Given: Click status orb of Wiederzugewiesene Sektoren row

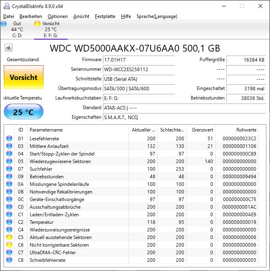Looking at the screenshot, I should click(9, 161).
